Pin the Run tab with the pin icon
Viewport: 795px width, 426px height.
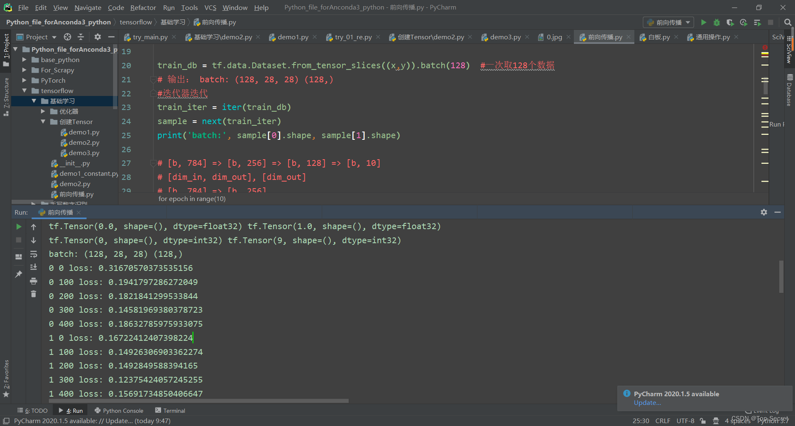coord(18,274)
